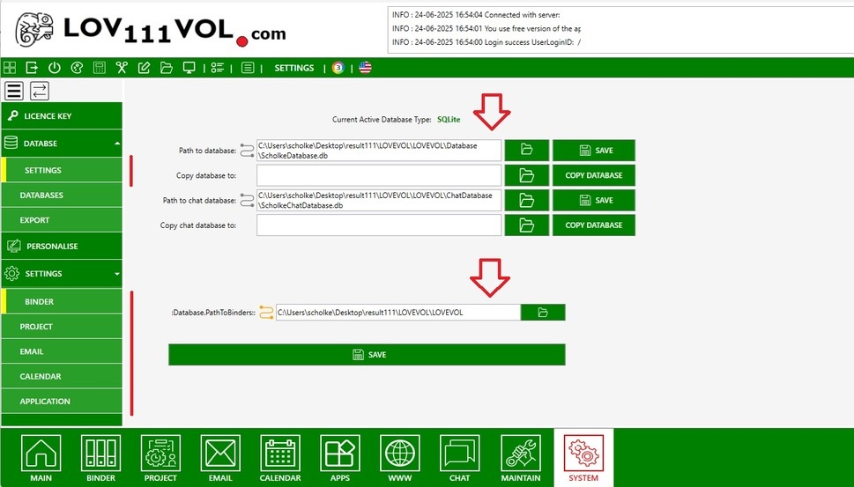Screen dimensions: 854x487
Task: Click the colorful circle number 3 icon
Action: (x=338, y=68)
